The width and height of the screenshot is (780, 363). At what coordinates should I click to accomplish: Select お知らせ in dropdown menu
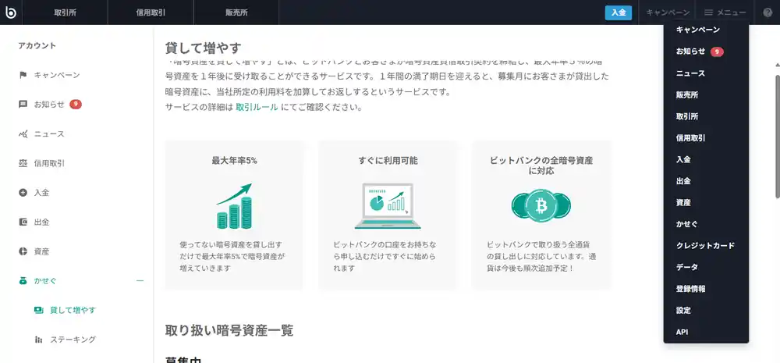click(690, 52)
